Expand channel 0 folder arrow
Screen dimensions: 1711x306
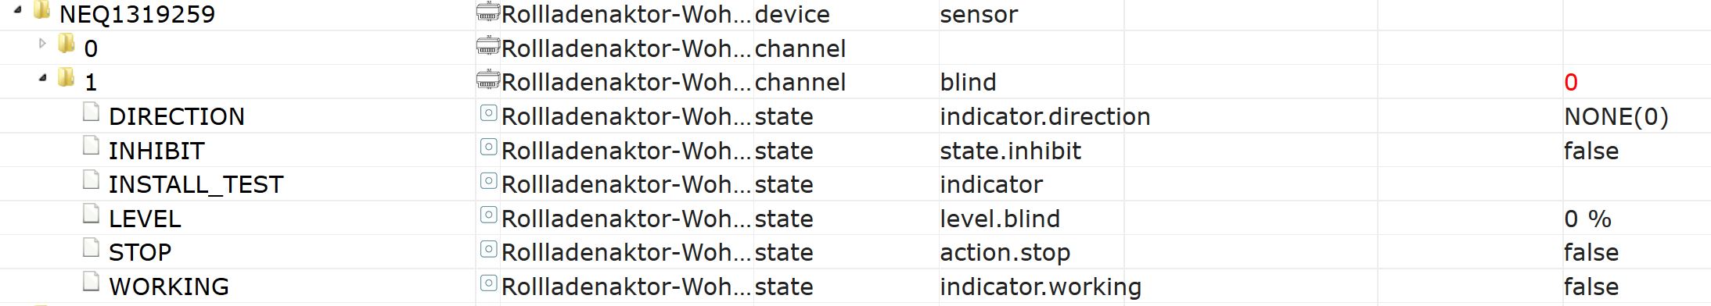point(42,44)
